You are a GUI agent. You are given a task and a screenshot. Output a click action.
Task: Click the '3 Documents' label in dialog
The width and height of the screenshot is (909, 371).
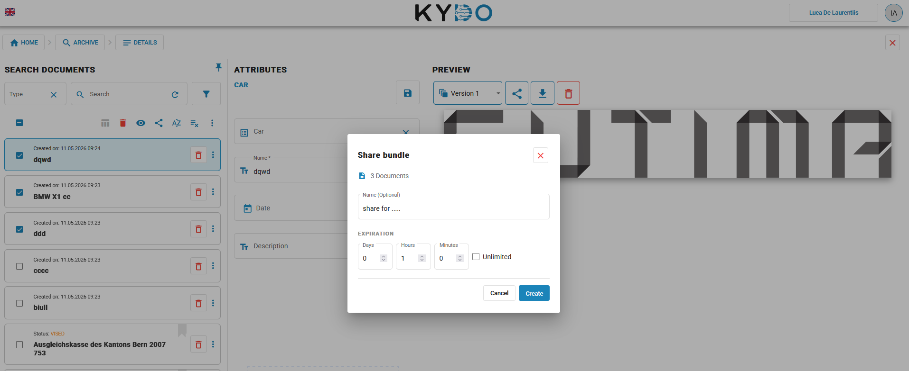389,176
